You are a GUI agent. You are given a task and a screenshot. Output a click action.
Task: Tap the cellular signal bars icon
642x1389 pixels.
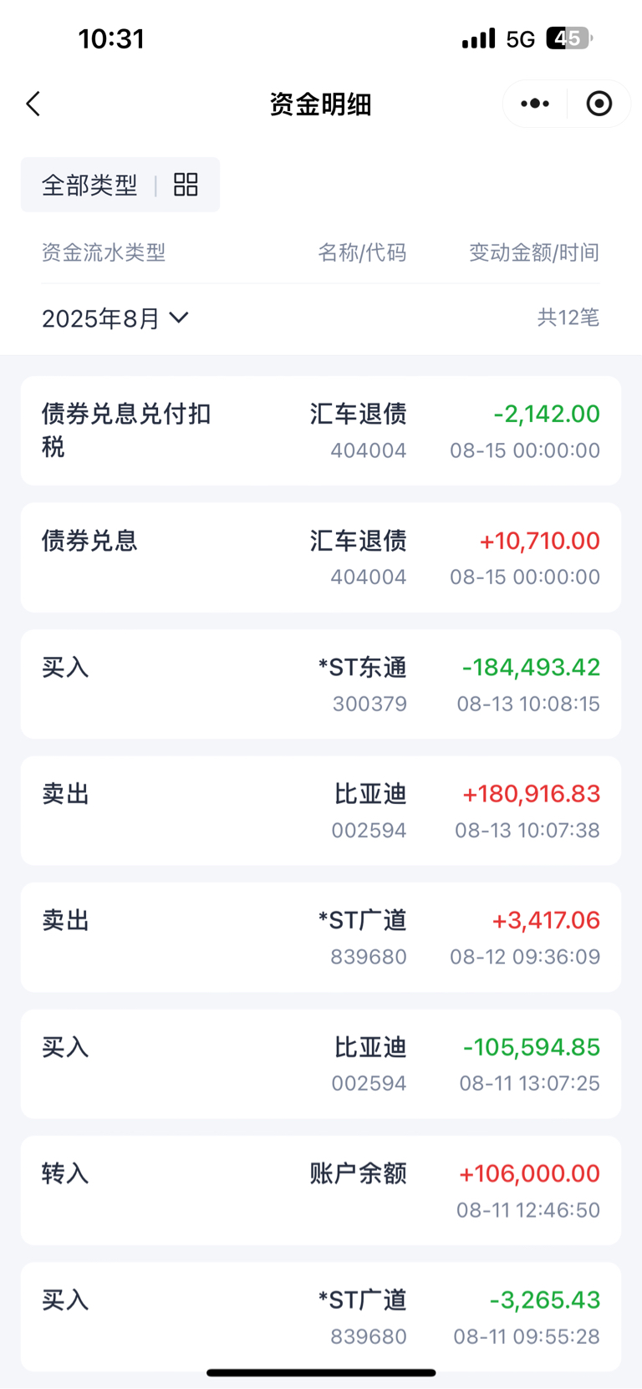coord(479,38)
